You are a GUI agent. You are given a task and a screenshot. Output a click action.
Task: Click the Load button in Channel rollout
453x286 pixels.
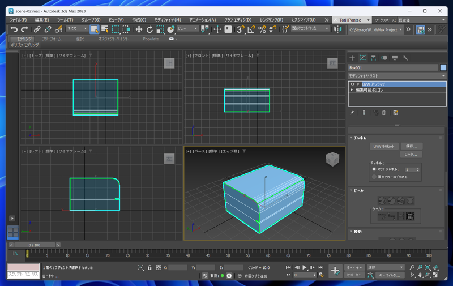coord(411,154)
